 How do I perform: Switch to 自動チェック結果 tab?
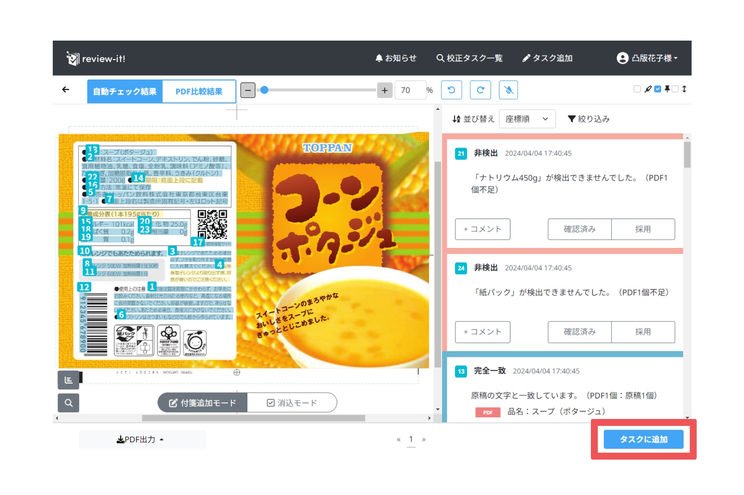pyautogui.click(x=125, y=91)
